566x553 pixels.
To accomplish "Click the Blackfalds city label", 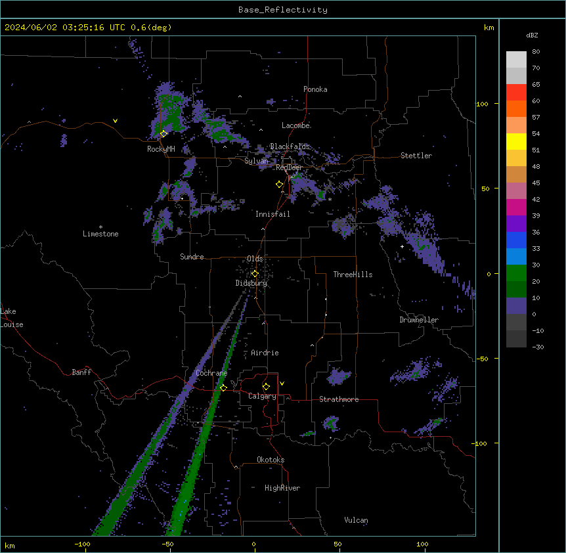I will 290,146.
